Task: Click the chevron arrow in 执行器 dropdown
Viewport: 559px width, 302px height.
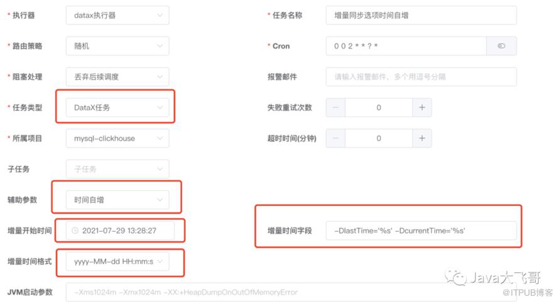Action: (x=160, y=15)
